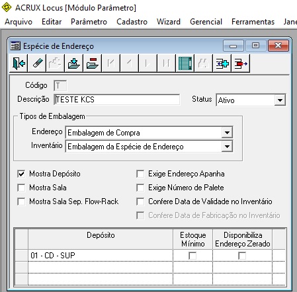The width and height of the screenshot is (297, 292).
Task: Open the green grid list view icon
Action: [185, 63]
